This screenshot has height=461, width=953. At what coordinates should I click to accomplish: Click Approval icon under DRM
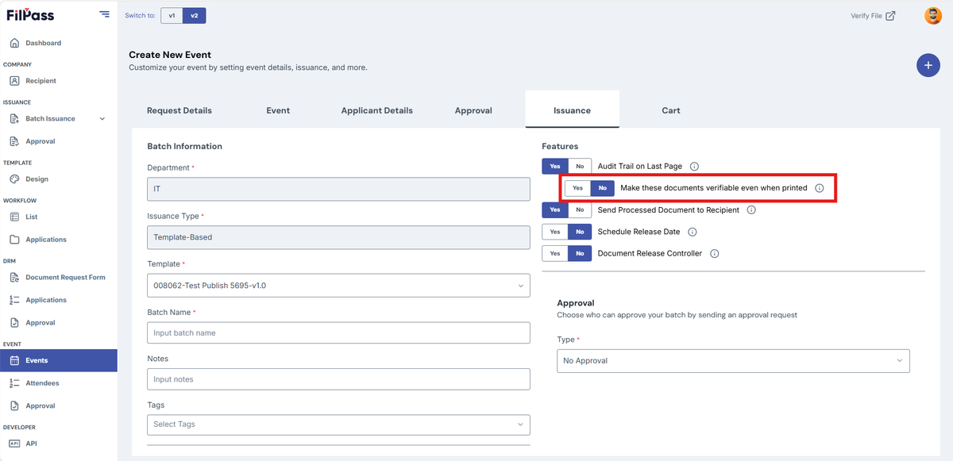[x=14, y=323]
